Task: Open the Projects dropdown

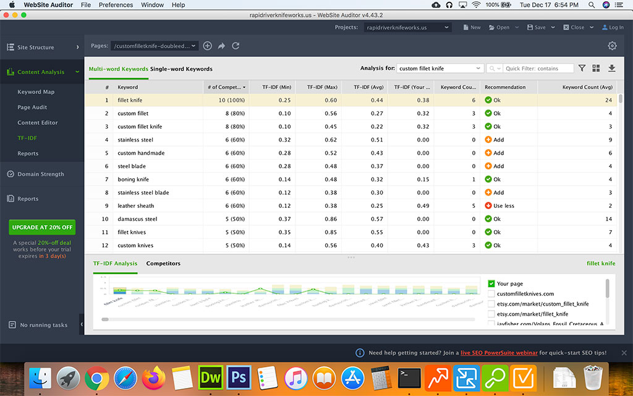Action: 407,27
